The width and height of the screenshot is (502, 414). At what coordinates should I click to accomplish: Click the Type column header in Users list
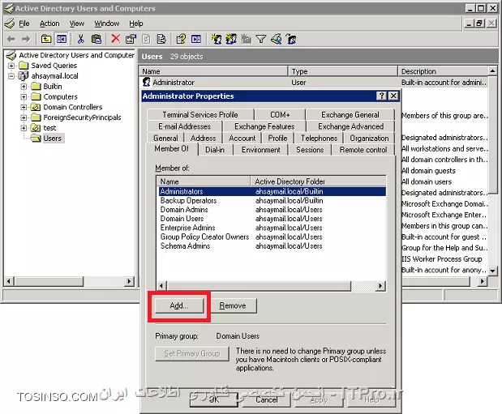tap(343, 71)
